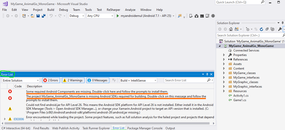The height and width of the screenshot is (130, 285).
Task: Open the Entire Solution scope dropdown
Action: click(x=21, y=80)
